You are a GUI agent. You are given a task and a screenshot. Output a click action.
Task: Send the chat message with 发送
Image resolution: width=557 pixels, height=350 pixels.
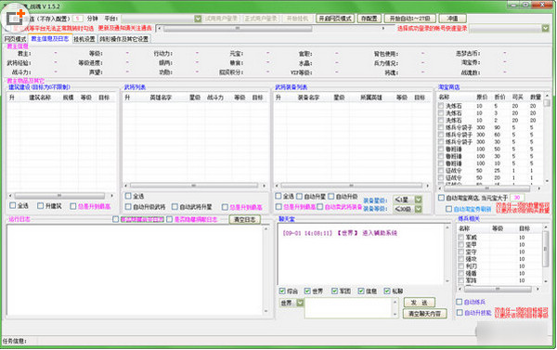click(x=420, y=303)
